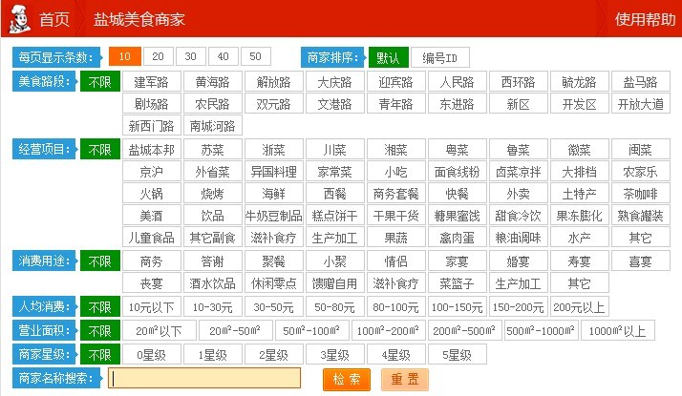Select 50-80元 per-person spending

pos(334,307)
